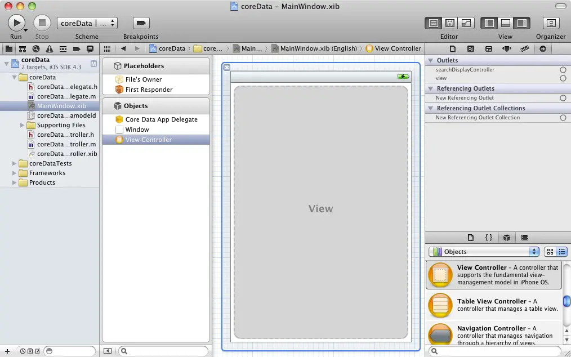Collapse the Referencing Outlets section

(431, 88)
